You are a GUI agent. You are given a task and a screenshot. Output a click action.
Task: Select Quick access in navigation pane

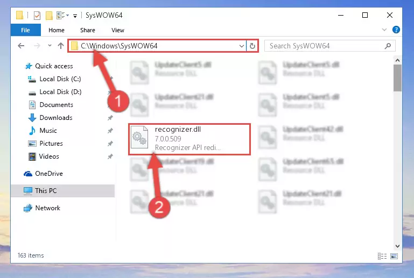(54, 66)
